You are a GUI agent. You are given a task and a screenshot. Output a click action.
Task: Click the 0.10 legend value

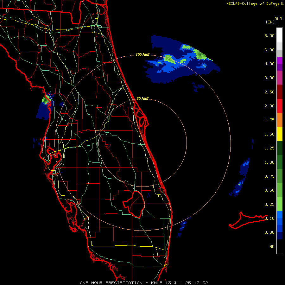point(269,218)
